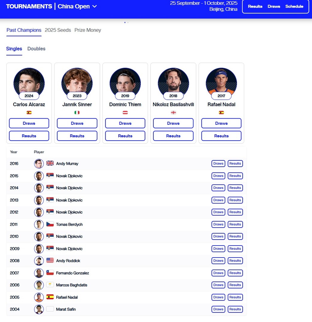Screen dimensions: 312x322
Task: Open Draws for 2007 Fernando Gonzalez
Action: [218, 273]
